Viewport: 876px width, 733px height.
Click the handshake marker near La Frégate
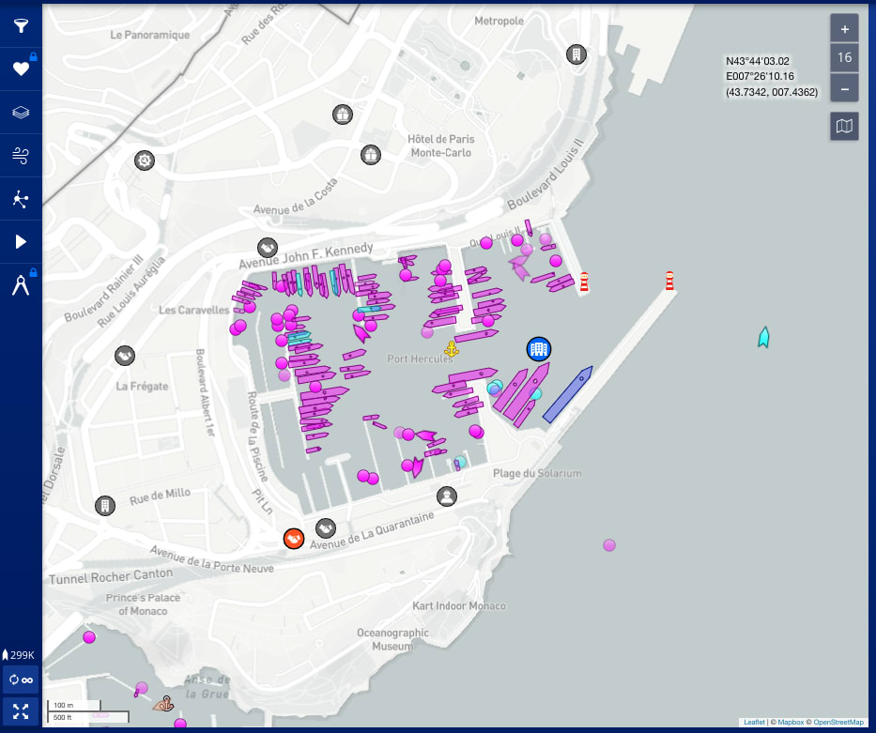tap(125, 356)
